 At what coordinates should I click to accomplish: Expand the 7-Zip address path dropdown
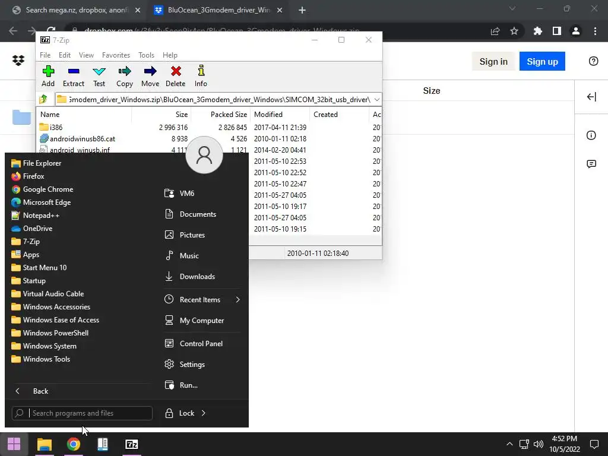click(376, 100)
